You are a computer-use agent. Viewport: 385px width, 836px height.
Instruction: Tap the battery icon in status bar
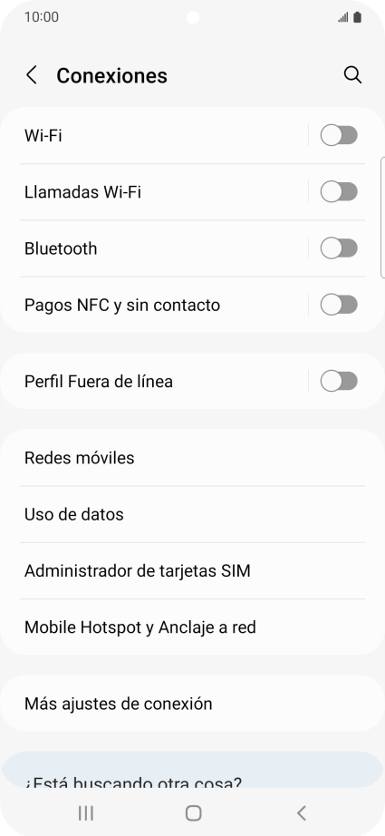tap(357, 17)
